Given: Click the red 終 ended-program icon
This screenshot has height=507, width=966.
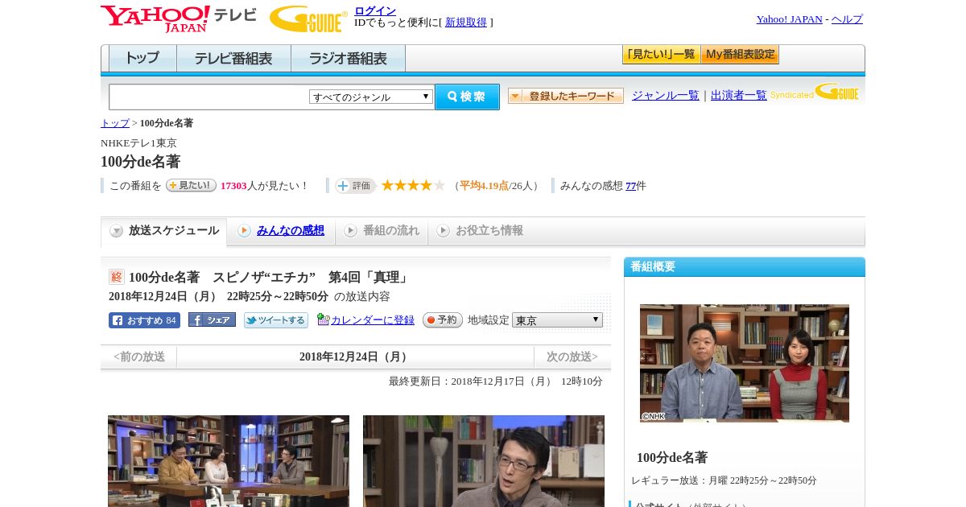Looking at the screenshot, I should [x=117, y=277].
